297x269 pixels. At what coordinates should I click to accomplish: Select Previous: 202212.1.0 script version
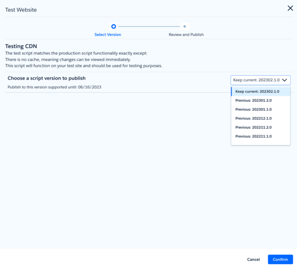point(254,118)
